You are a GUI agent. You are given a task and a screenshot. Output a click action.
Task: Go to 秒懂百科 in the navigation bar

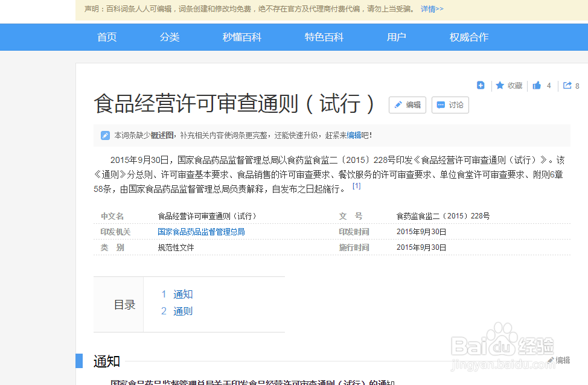click(242, 37)
